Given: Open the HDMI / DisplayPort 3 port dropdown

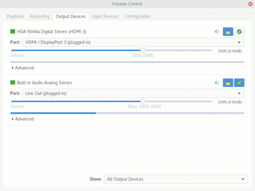Looking at the screenshot, I should click(x=133, y=42).
